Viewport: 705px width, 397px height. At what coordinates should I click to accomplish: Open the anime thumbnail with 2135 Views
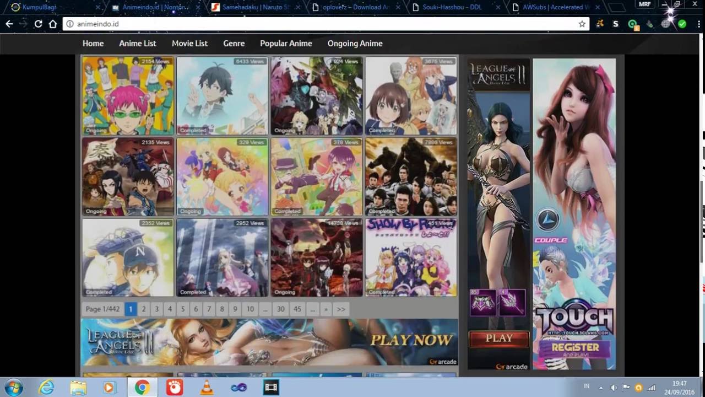click(x=128, y=176)
